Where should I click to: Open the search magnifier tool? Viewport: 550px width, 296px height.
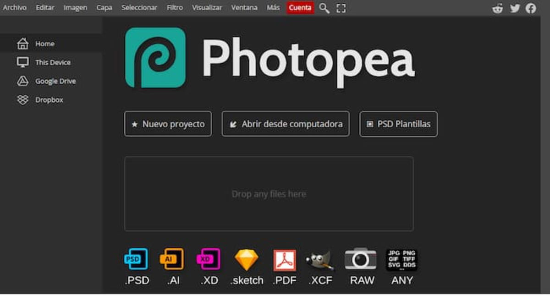[324, 8]
